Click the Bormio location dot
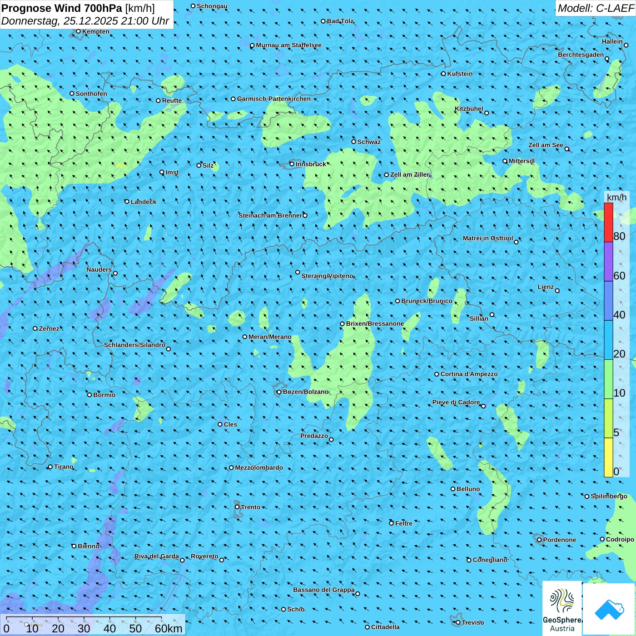Screen dimensions: 636x636 click(89, 395)
